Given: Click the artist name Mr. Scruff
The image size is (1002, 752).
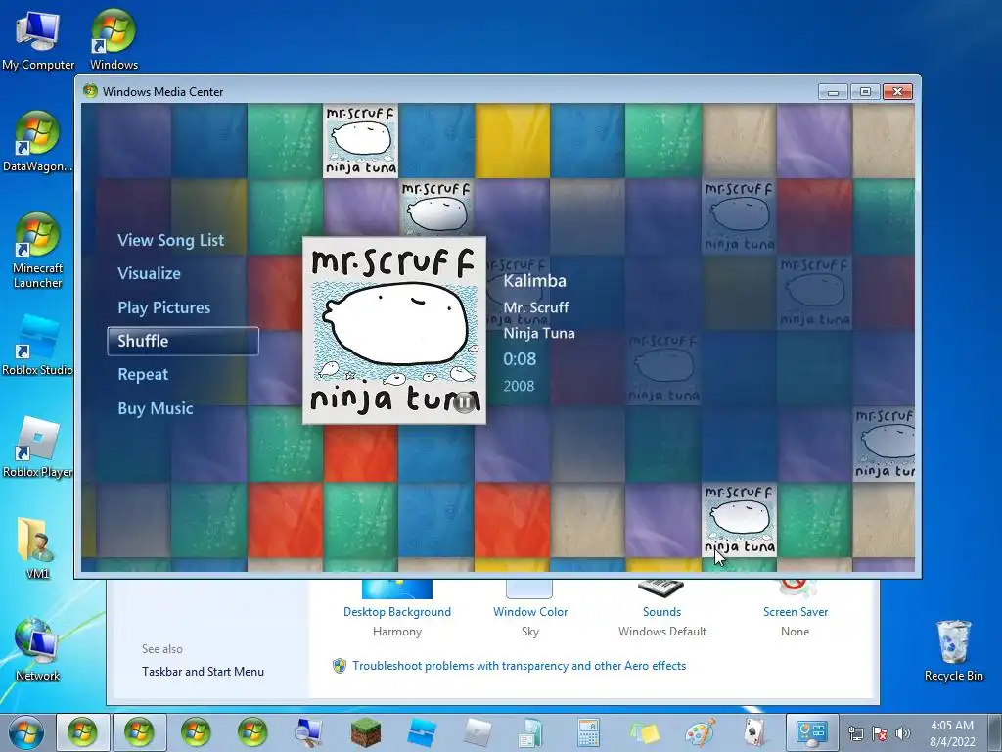Looking at the screenshot, I should (x=535, y=307).
